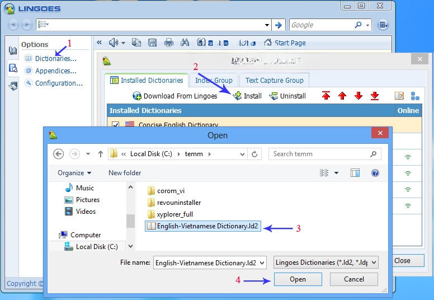This screenshot has height=300, width=434.
Task: Click Forward arrow in Open dialog
Action: [x=74, y=154]
